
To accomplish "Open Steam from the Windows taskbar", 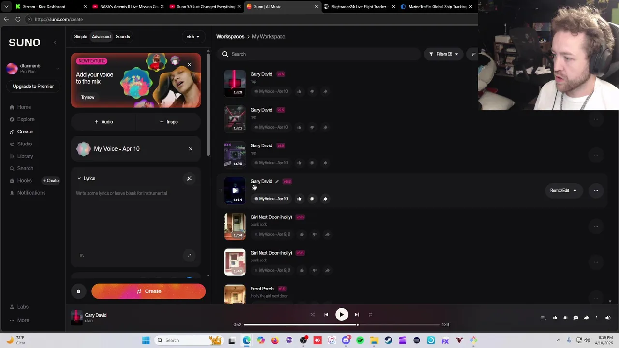I will pos(388,341).
